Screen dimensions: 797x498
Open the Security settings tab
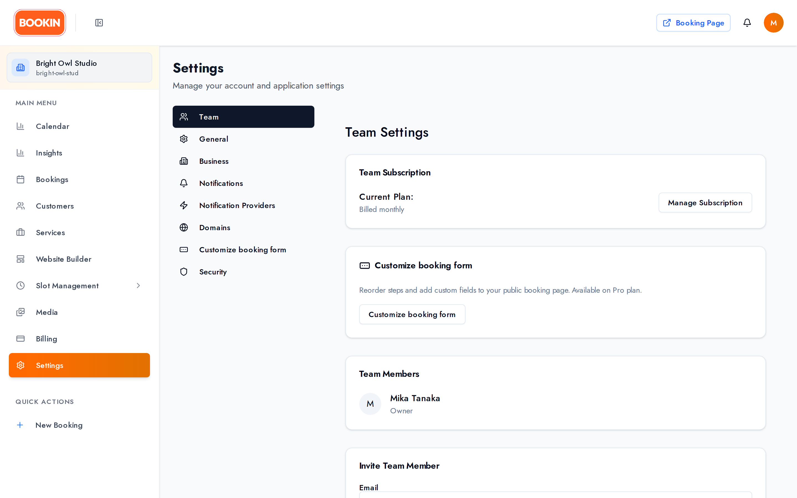[x=243, y=272]
